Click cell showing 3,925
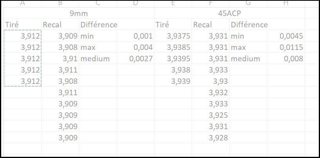This screenshot has height=158, width=320. click(x=211, y=115)
